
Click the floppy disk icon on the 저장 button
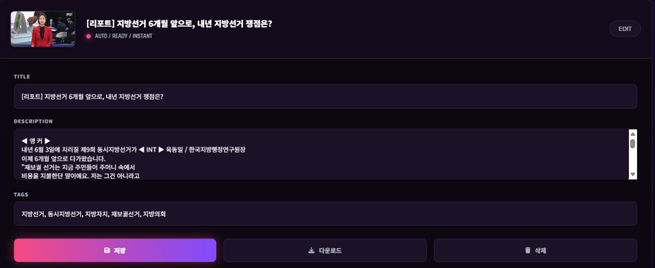point(107,251)
